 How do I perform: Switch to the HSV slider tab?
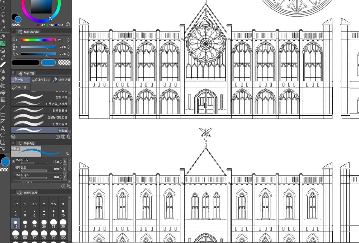coord(13,47)
